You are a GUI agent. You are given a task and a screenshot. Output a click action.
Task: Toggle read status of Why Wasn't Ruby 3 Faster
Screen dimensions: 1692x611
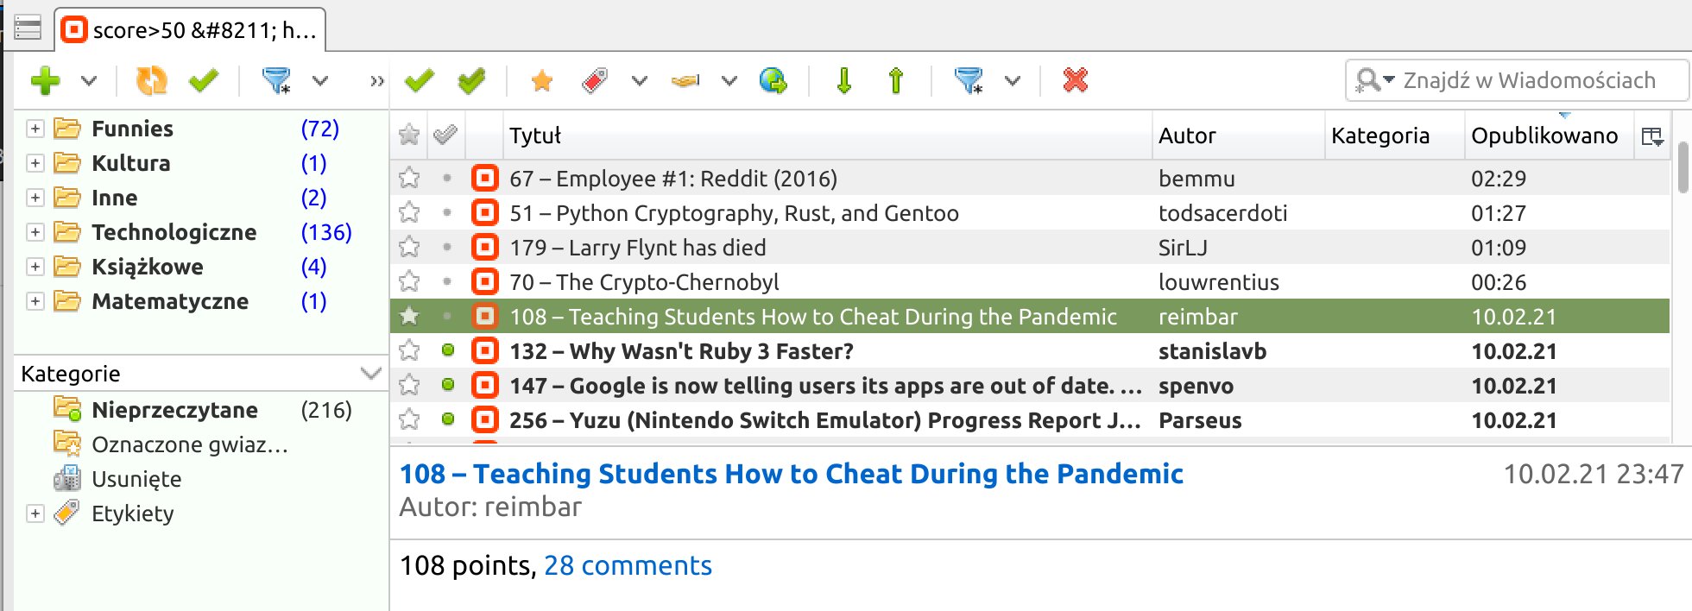(447, 350)
